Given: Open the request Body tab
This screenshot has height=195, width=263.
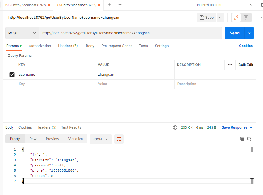Looking at the screenshot, I should coord(90,46).
